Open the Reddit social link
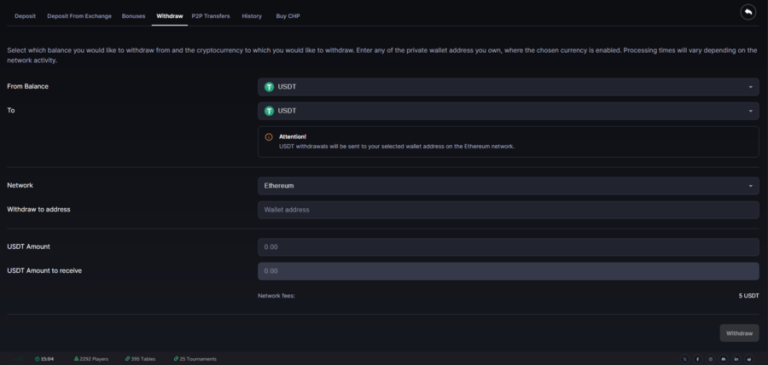Image resolution: width=768 pixels, height=365 pixels. (748, 359)
